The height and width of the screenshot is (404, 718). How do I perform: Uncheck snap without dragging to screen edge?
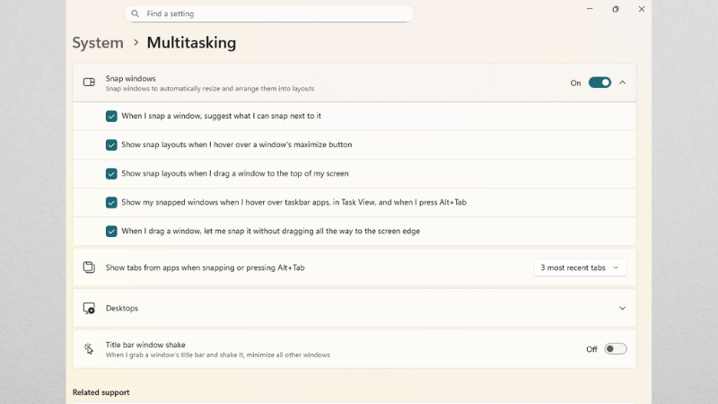[111, 232]
